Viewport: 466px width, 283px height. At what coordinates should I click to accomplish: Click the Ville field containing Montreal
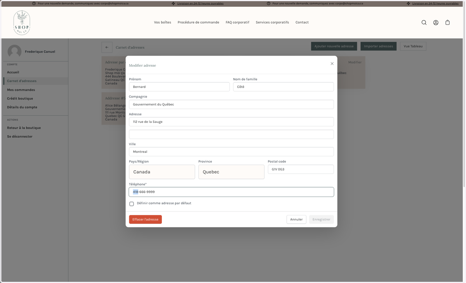231,152
